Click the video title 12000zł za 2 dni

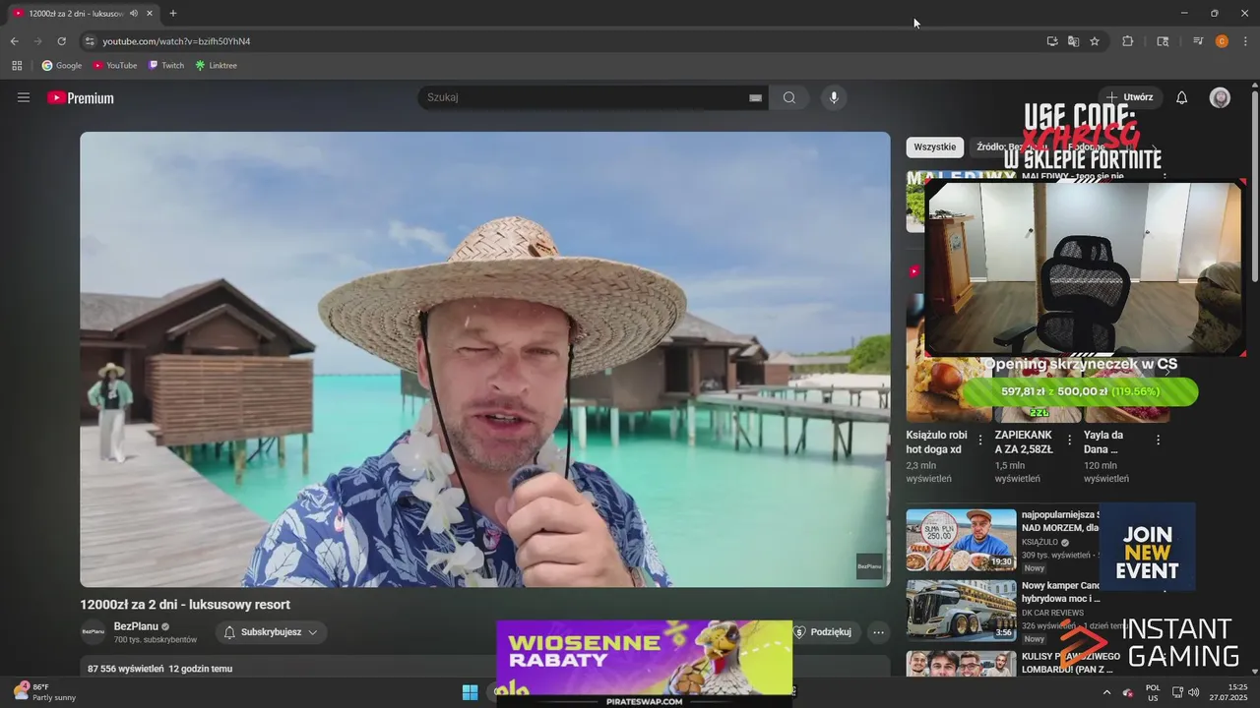[185, 605]
